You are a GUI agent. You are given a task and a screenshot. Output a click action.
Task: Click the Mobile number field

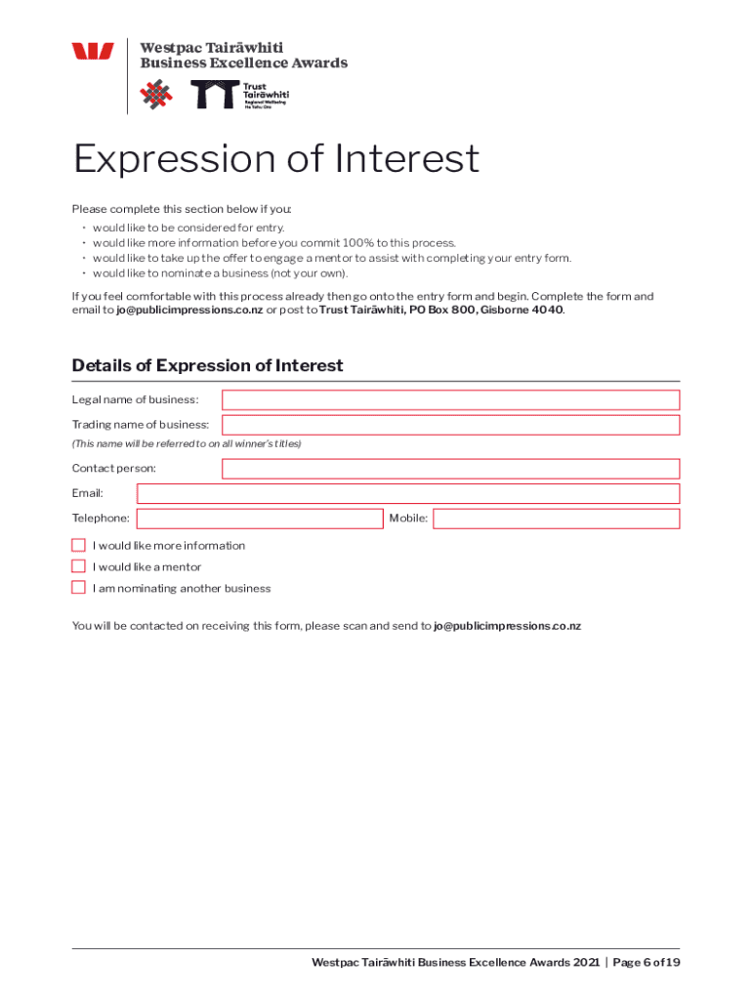[556, 519]
